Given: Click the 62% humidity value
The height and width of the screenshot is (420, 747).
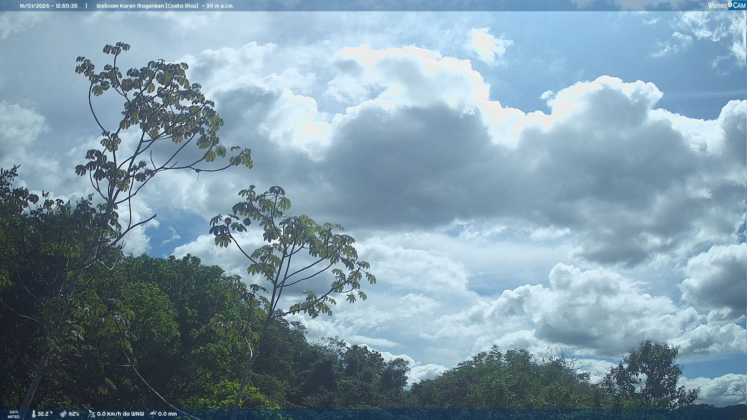Looking at the screenshot, I should 74,414.
